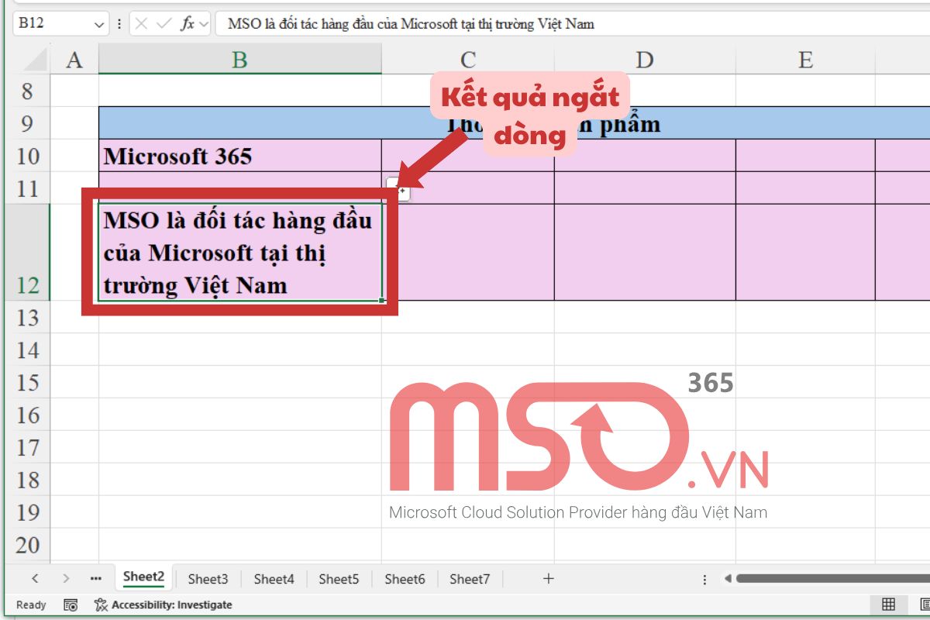
Task: Select row 17 header
Action: [28, 447]
